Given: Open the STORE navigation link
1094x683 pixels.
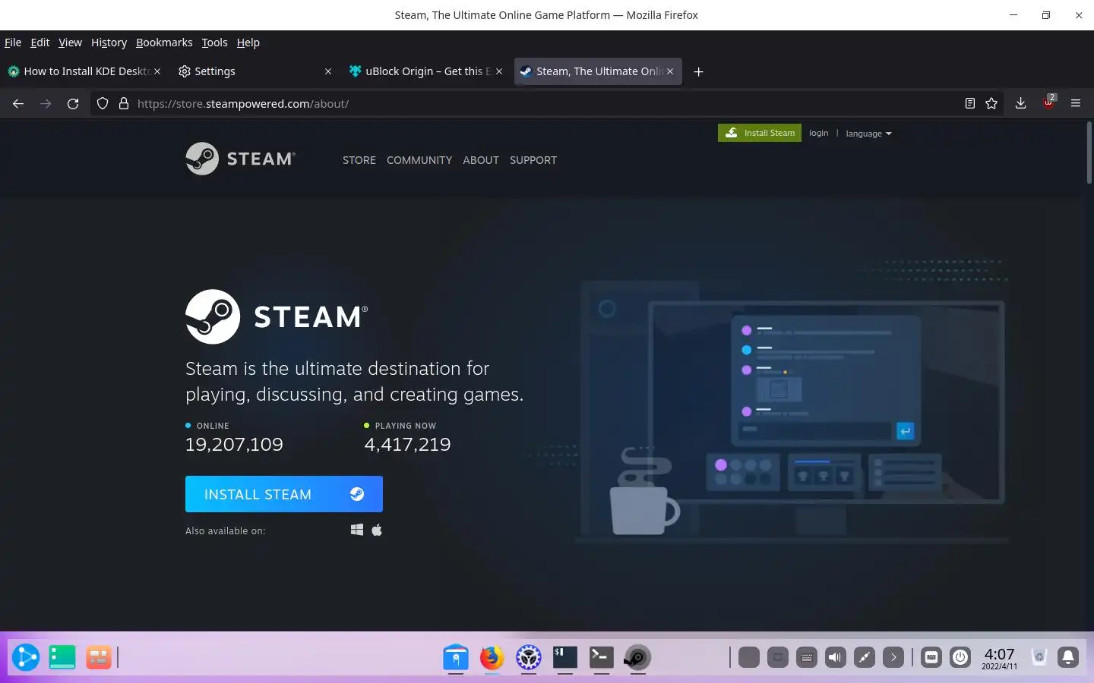Looking at the screenshot, I should pos(359,160).
